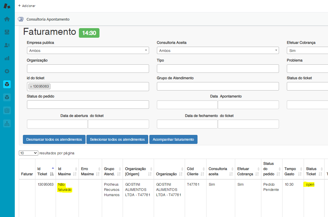This screenshot has width=328, height=217.
Task: Expand the Empresa publica dropdown
Action: [x=88, y=50]
